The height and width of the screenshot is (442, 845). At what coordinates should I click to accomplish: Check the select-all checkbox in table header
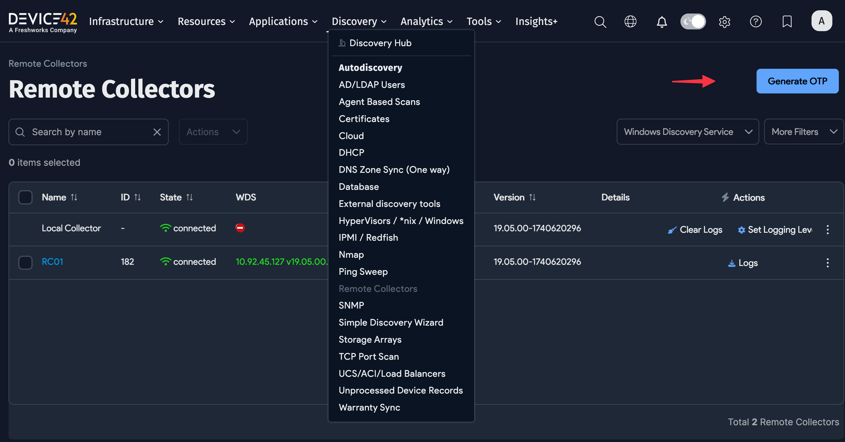tap(25, 197)
